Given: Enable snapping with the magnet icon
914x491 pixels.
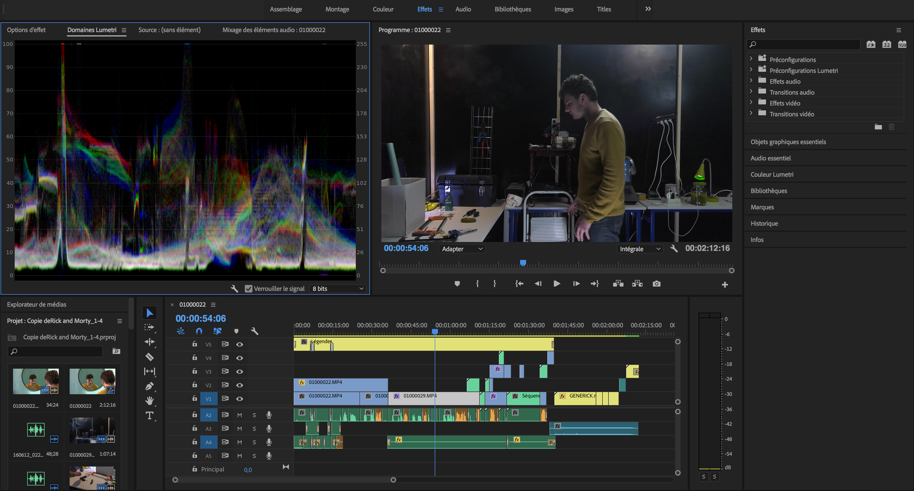Looking at the screenshot, I should tap(199, 331).
